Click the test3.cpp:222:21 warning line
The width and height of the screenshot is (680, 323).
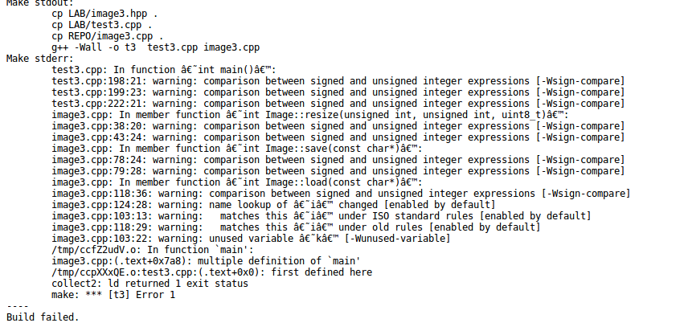click(338, 104)
